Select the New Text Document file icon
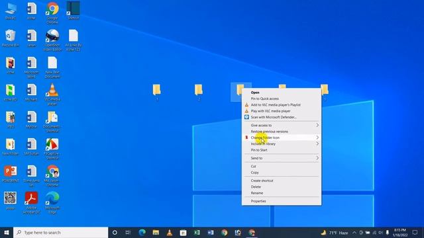The height and width of the screenshot is (238, 424). click(x=52, y=67)
